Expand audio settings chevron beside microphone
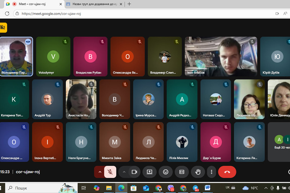This screenshot has height=193, width=290. point(100,172)
